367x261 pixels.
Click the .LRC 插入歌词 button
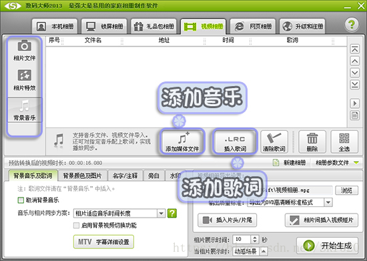tap(235, 142)
